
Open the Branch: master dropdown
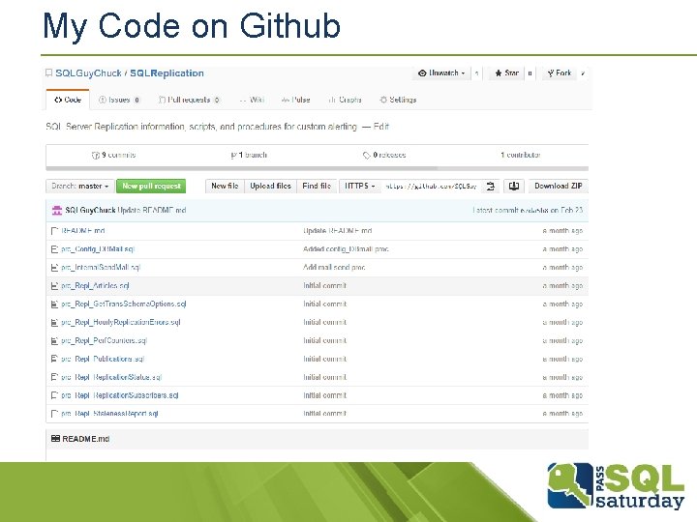pyautogui.click(x=80, y=186)
